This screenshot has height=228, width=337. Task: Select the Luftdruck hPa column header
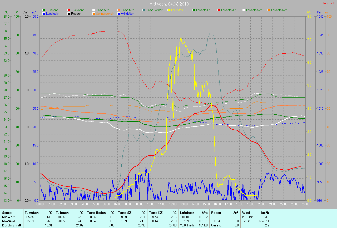click(x=194, y=212)
